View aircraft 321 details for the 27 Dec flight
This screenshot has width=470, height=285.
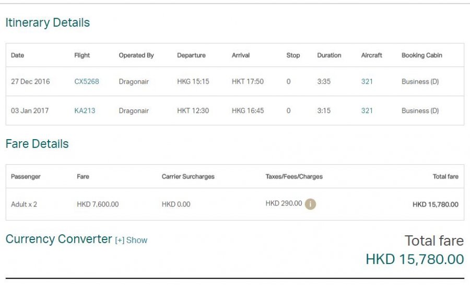click(x=367, y=82)
